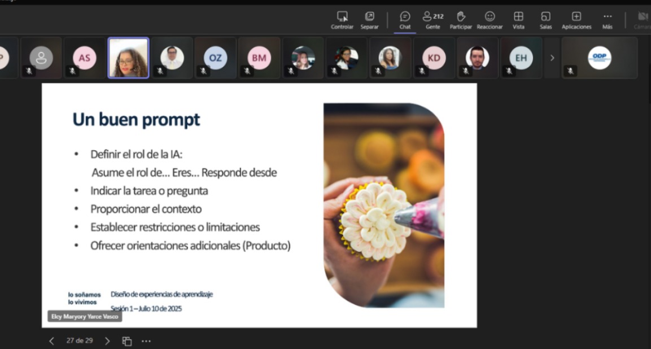
Task: Click the bullet 'Proporcionar el contexto'
Action: 146,209
